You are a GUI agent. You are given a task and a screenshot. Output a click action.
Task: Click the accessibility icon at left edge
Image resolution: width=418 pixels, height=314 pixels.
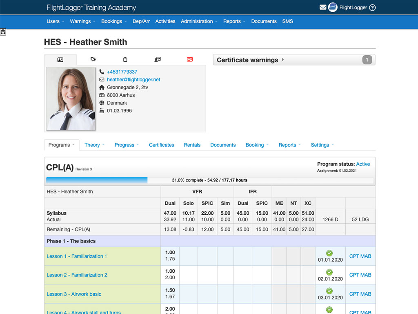click(3, 32)
